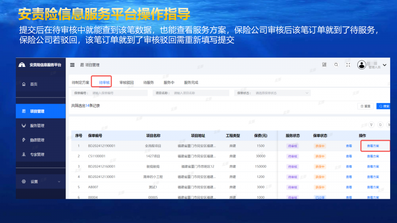Open 服务管理 in the sidebar menu

[41, 126]
